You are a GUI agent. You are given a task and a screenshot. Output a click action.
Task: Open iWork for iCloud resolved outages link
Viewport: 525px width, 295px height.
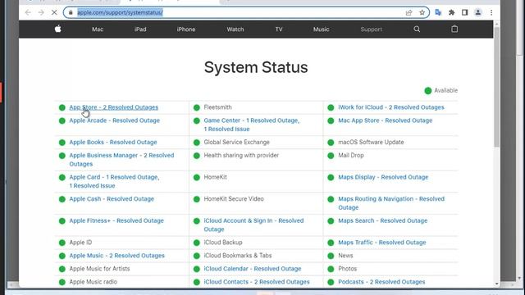[391, 107]
